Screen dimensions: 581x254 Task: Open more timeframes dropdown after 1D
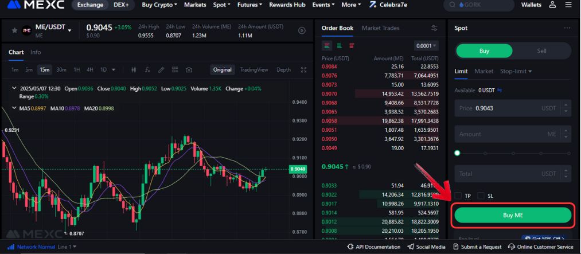click(114, 69)
